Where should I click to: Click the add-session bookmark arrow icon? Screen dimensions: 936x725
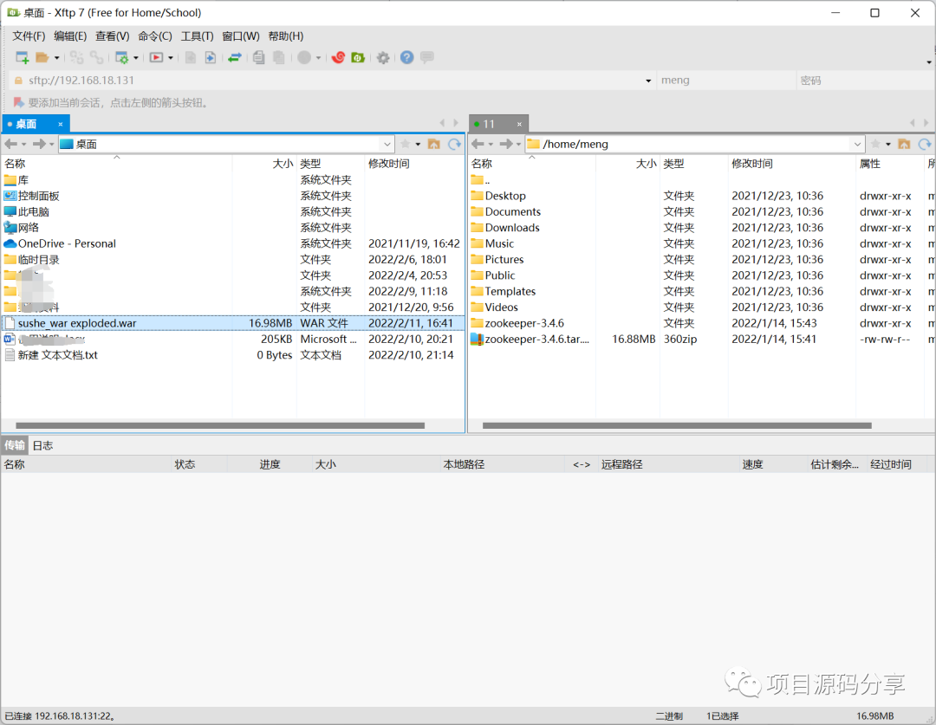18,102
